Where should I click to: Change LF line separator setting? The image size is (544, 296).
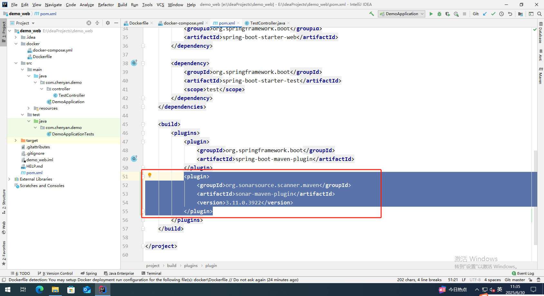click(464, 280)
